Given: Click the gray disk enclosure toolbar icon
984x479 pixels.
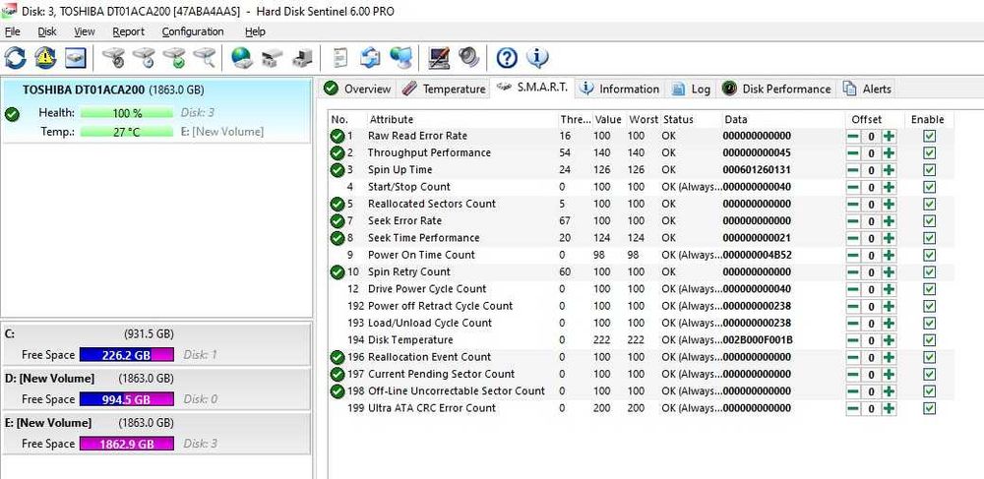Looking at the screenshot, I should [273, 58].
